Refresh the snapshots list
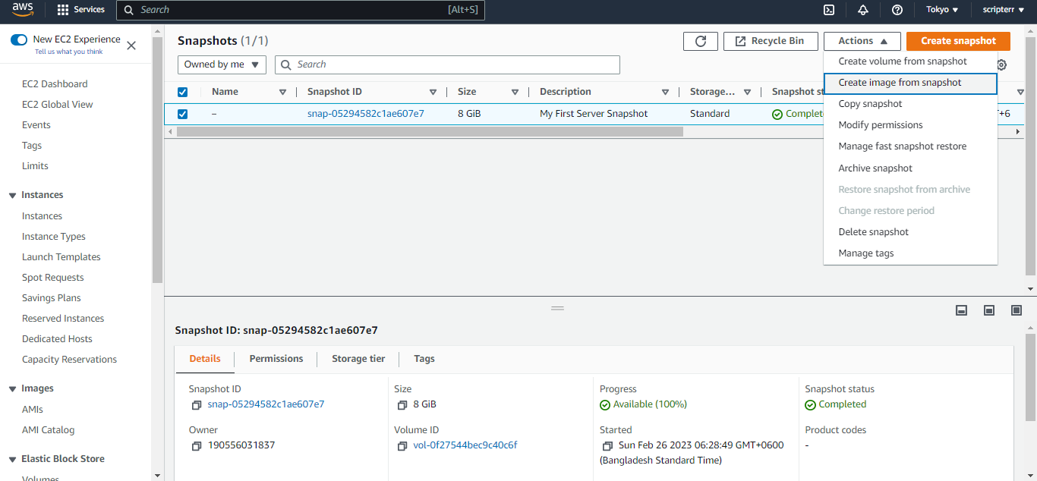 click(701, 41)
